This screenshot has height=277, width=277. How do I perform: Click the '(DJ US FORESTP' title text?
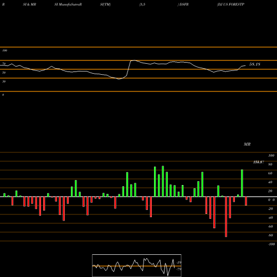(x=230, y=4)
